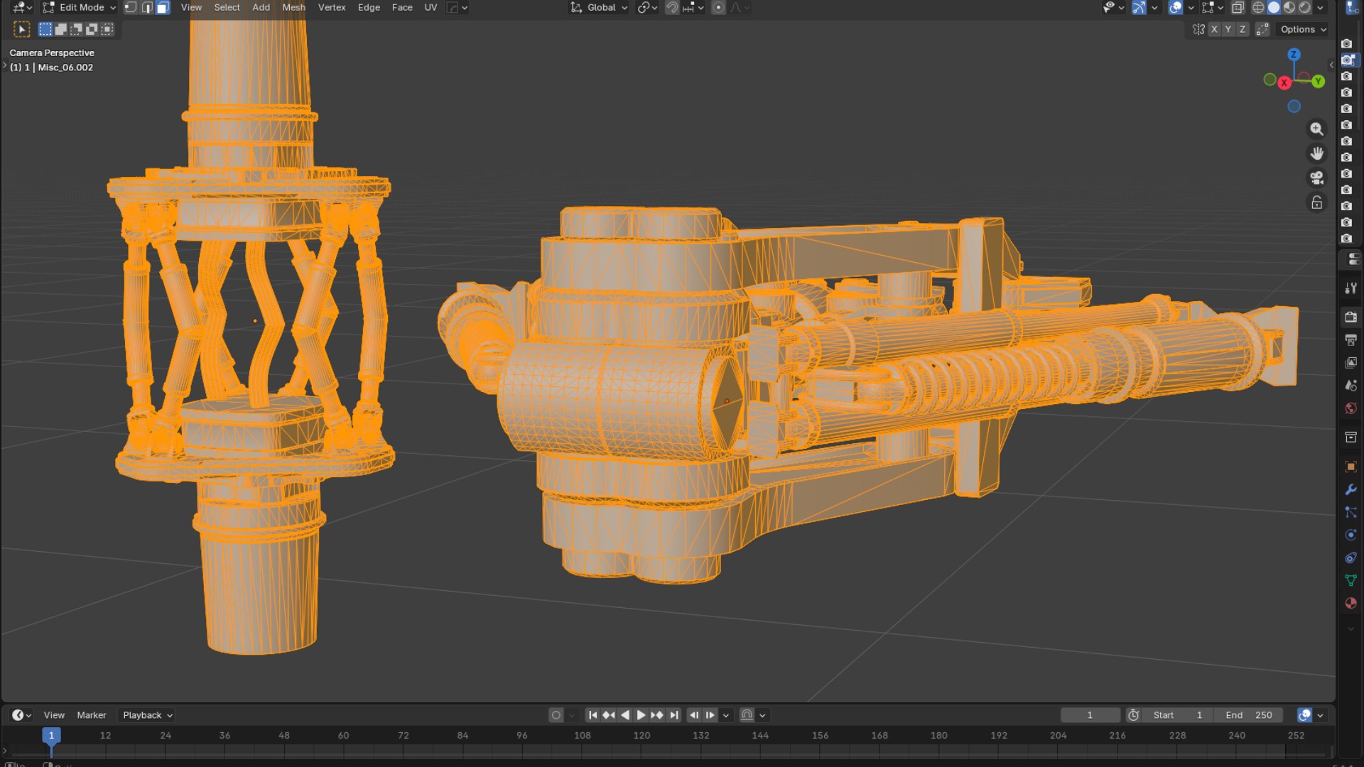Open the Playback dropdown

pos(147,715)
